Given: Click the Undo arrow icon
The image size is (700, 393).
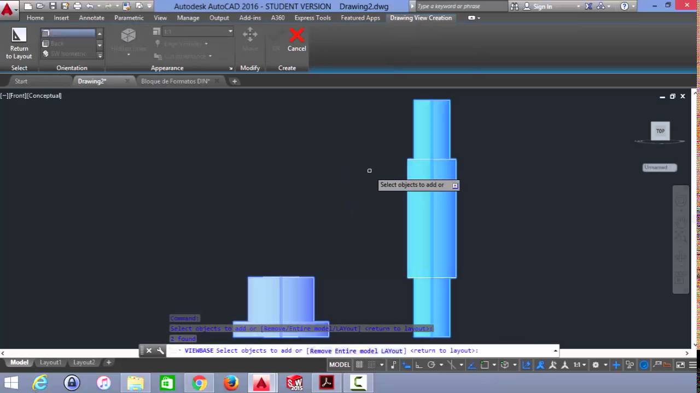Looking at the screenshot, I should point(90,6).
